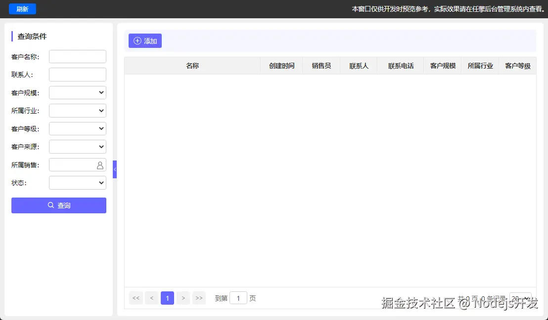The width and height of the screenshot is (548, 320).
Task: Jump to first page with << icon
Action: 136,298
